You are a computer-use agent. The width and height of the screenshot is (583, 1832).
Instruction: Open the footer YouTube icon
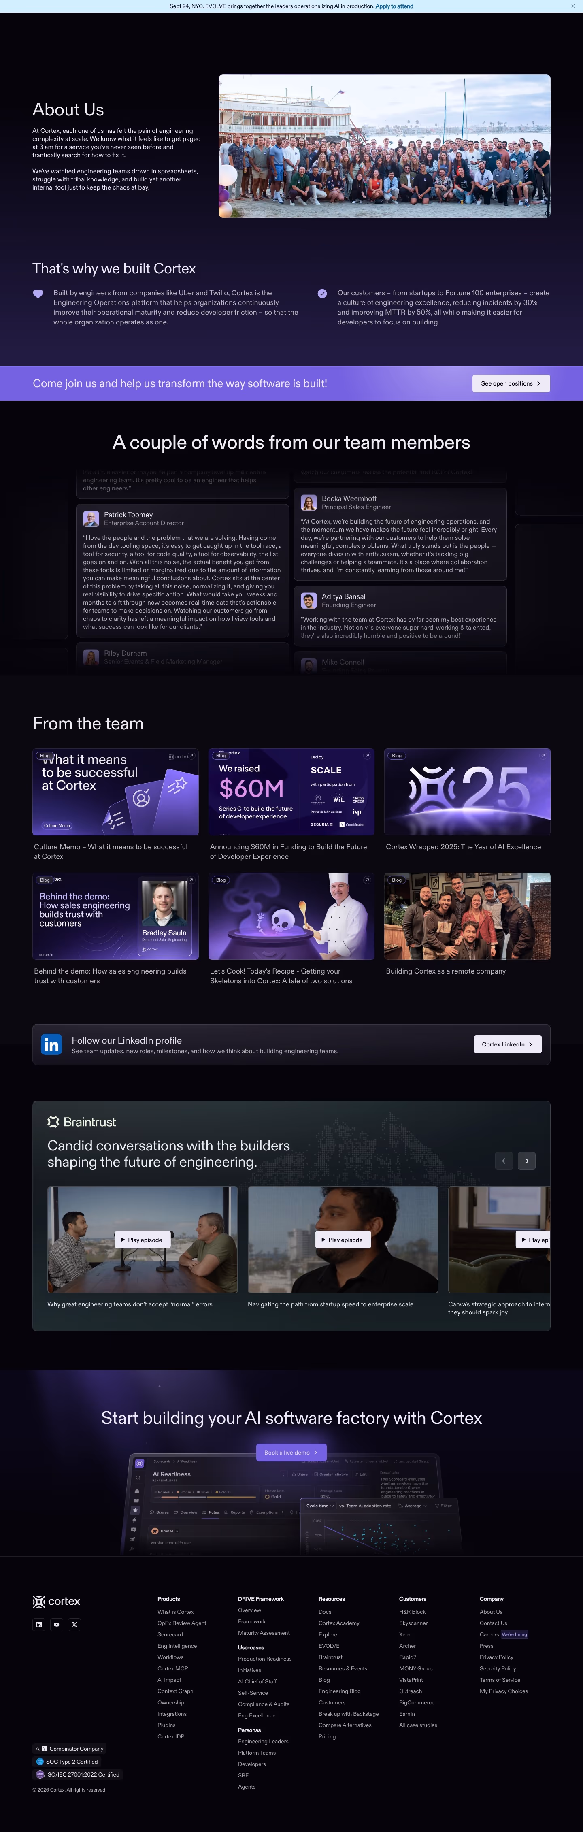pos(57,1624)
